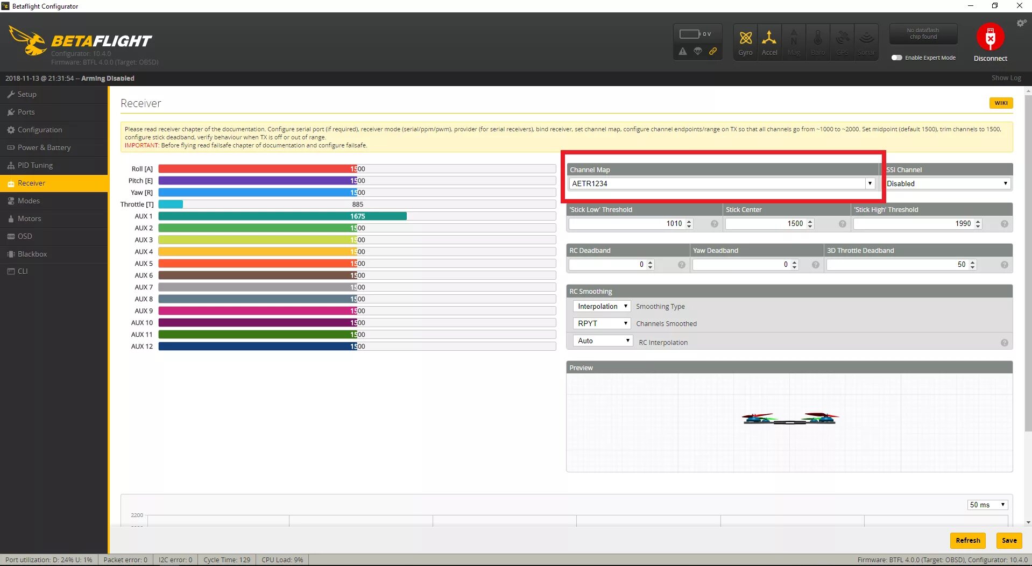Click the AUX 12 channel bar
This screenshot has width=1032, height=566.
[357, 346]
